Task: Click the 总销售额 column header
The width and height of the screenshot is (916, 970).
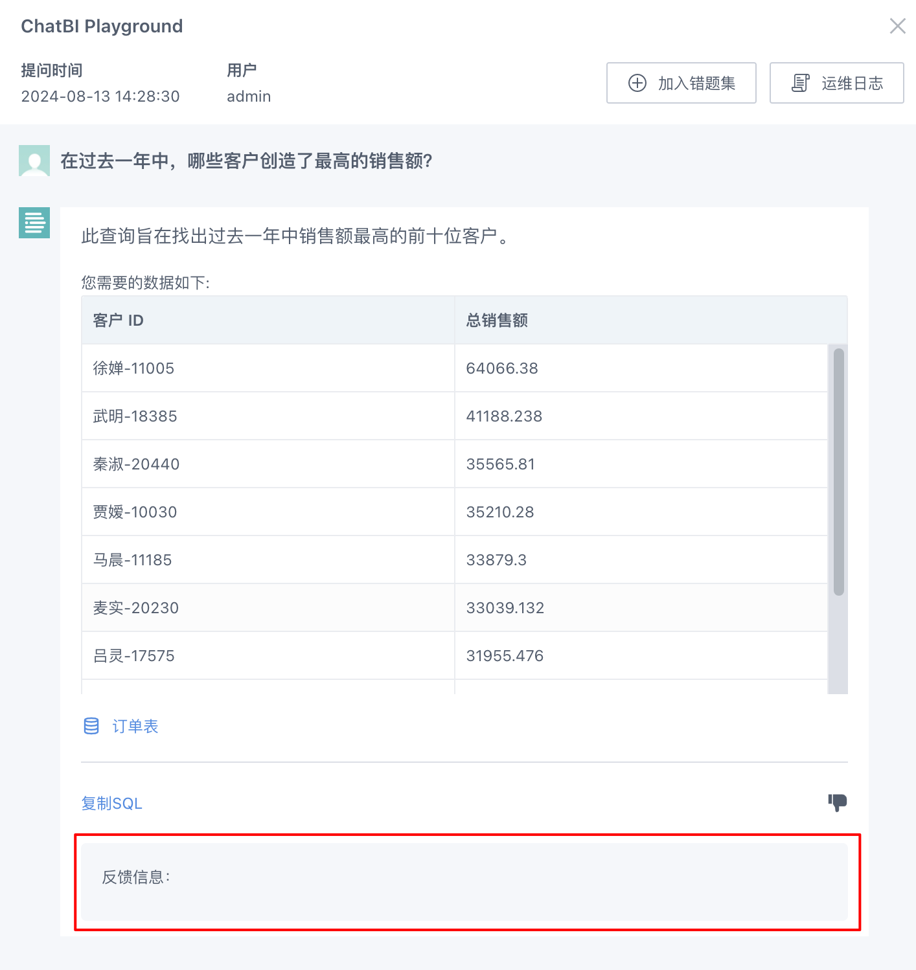Action: click(x=651, y=321)
